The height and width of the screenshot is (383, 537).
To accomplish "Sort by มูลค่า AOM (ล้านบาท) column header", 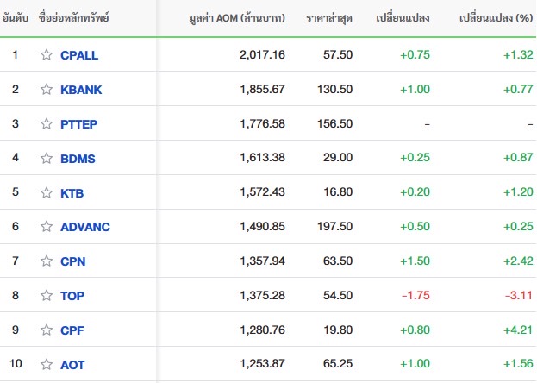I will (237, 17).
